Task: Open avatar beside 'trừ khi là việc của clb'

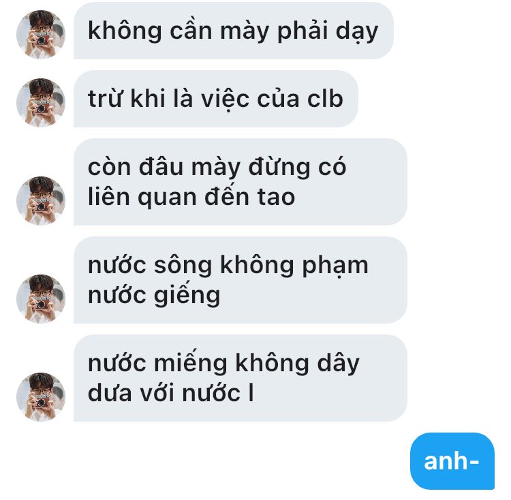Action: click(x=41, y=103)
